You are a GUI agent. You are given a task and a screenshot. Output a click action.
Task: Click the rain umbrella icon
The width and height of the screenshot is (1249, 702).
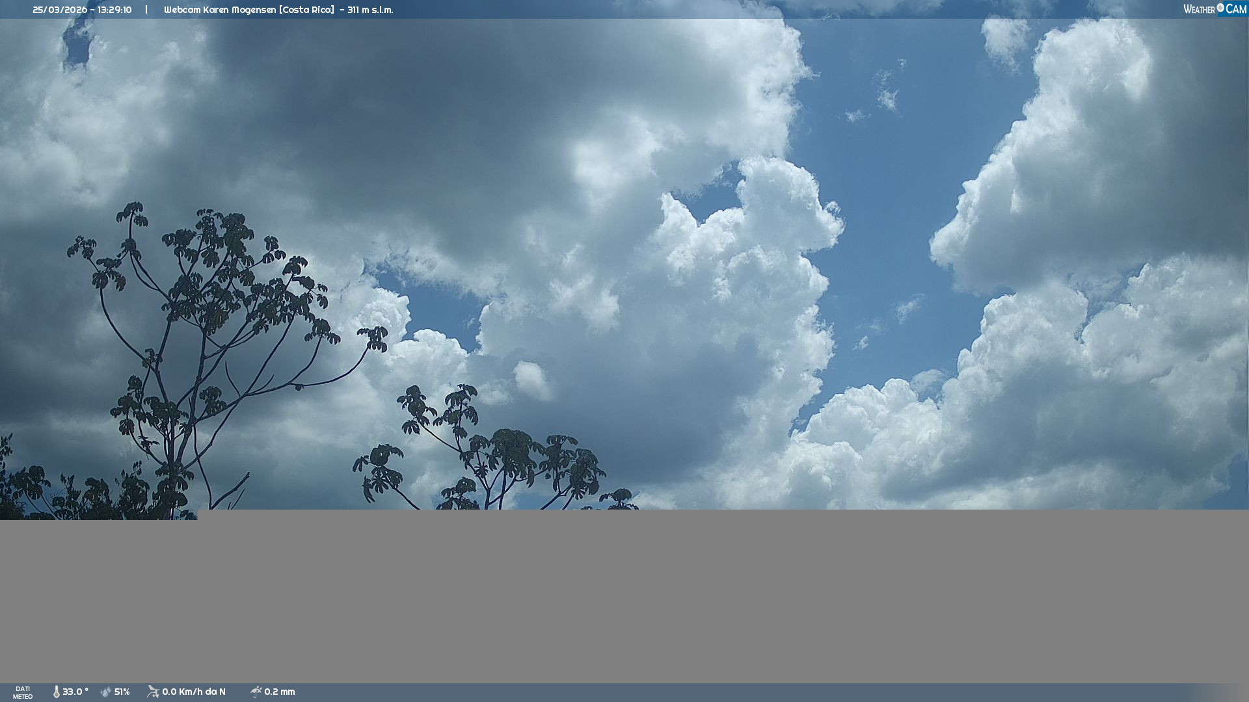click(256, 692)
